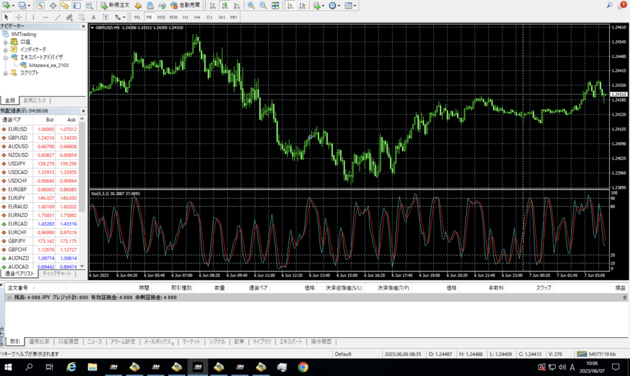Collapse the エキスパートアドバイザ tree node
630x376 pixels.
[x=6, y=57]
